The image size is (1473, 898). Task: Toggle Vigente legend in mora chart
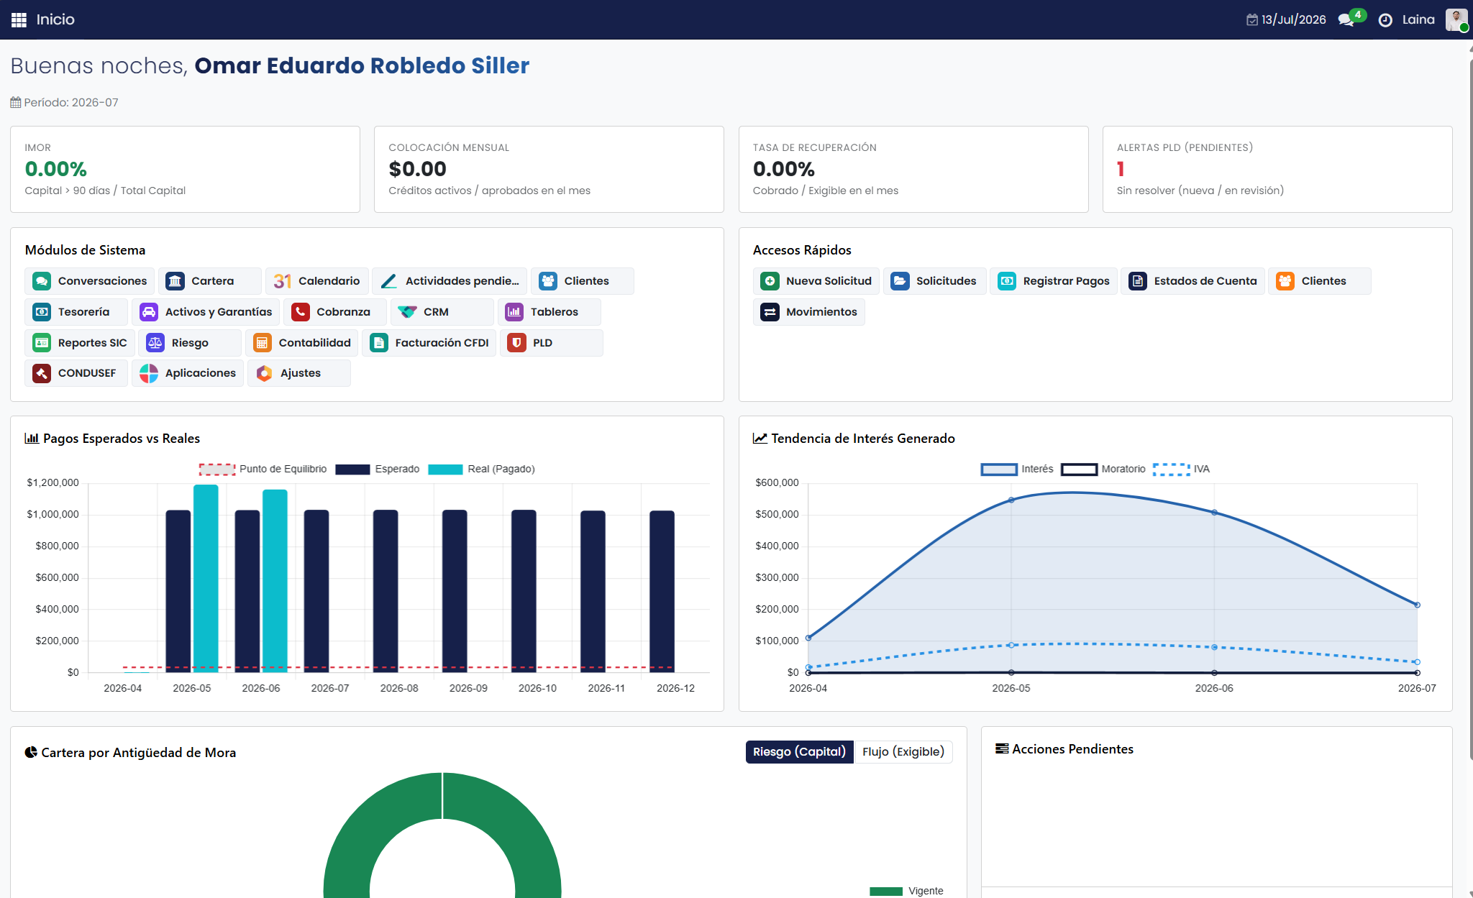click(x=906, y=891)
